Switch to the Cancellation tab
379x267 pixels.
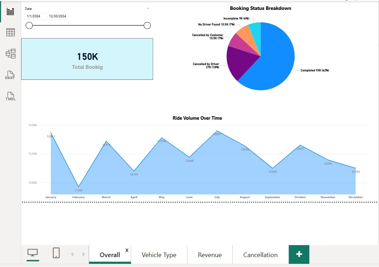tap(260, 255)
